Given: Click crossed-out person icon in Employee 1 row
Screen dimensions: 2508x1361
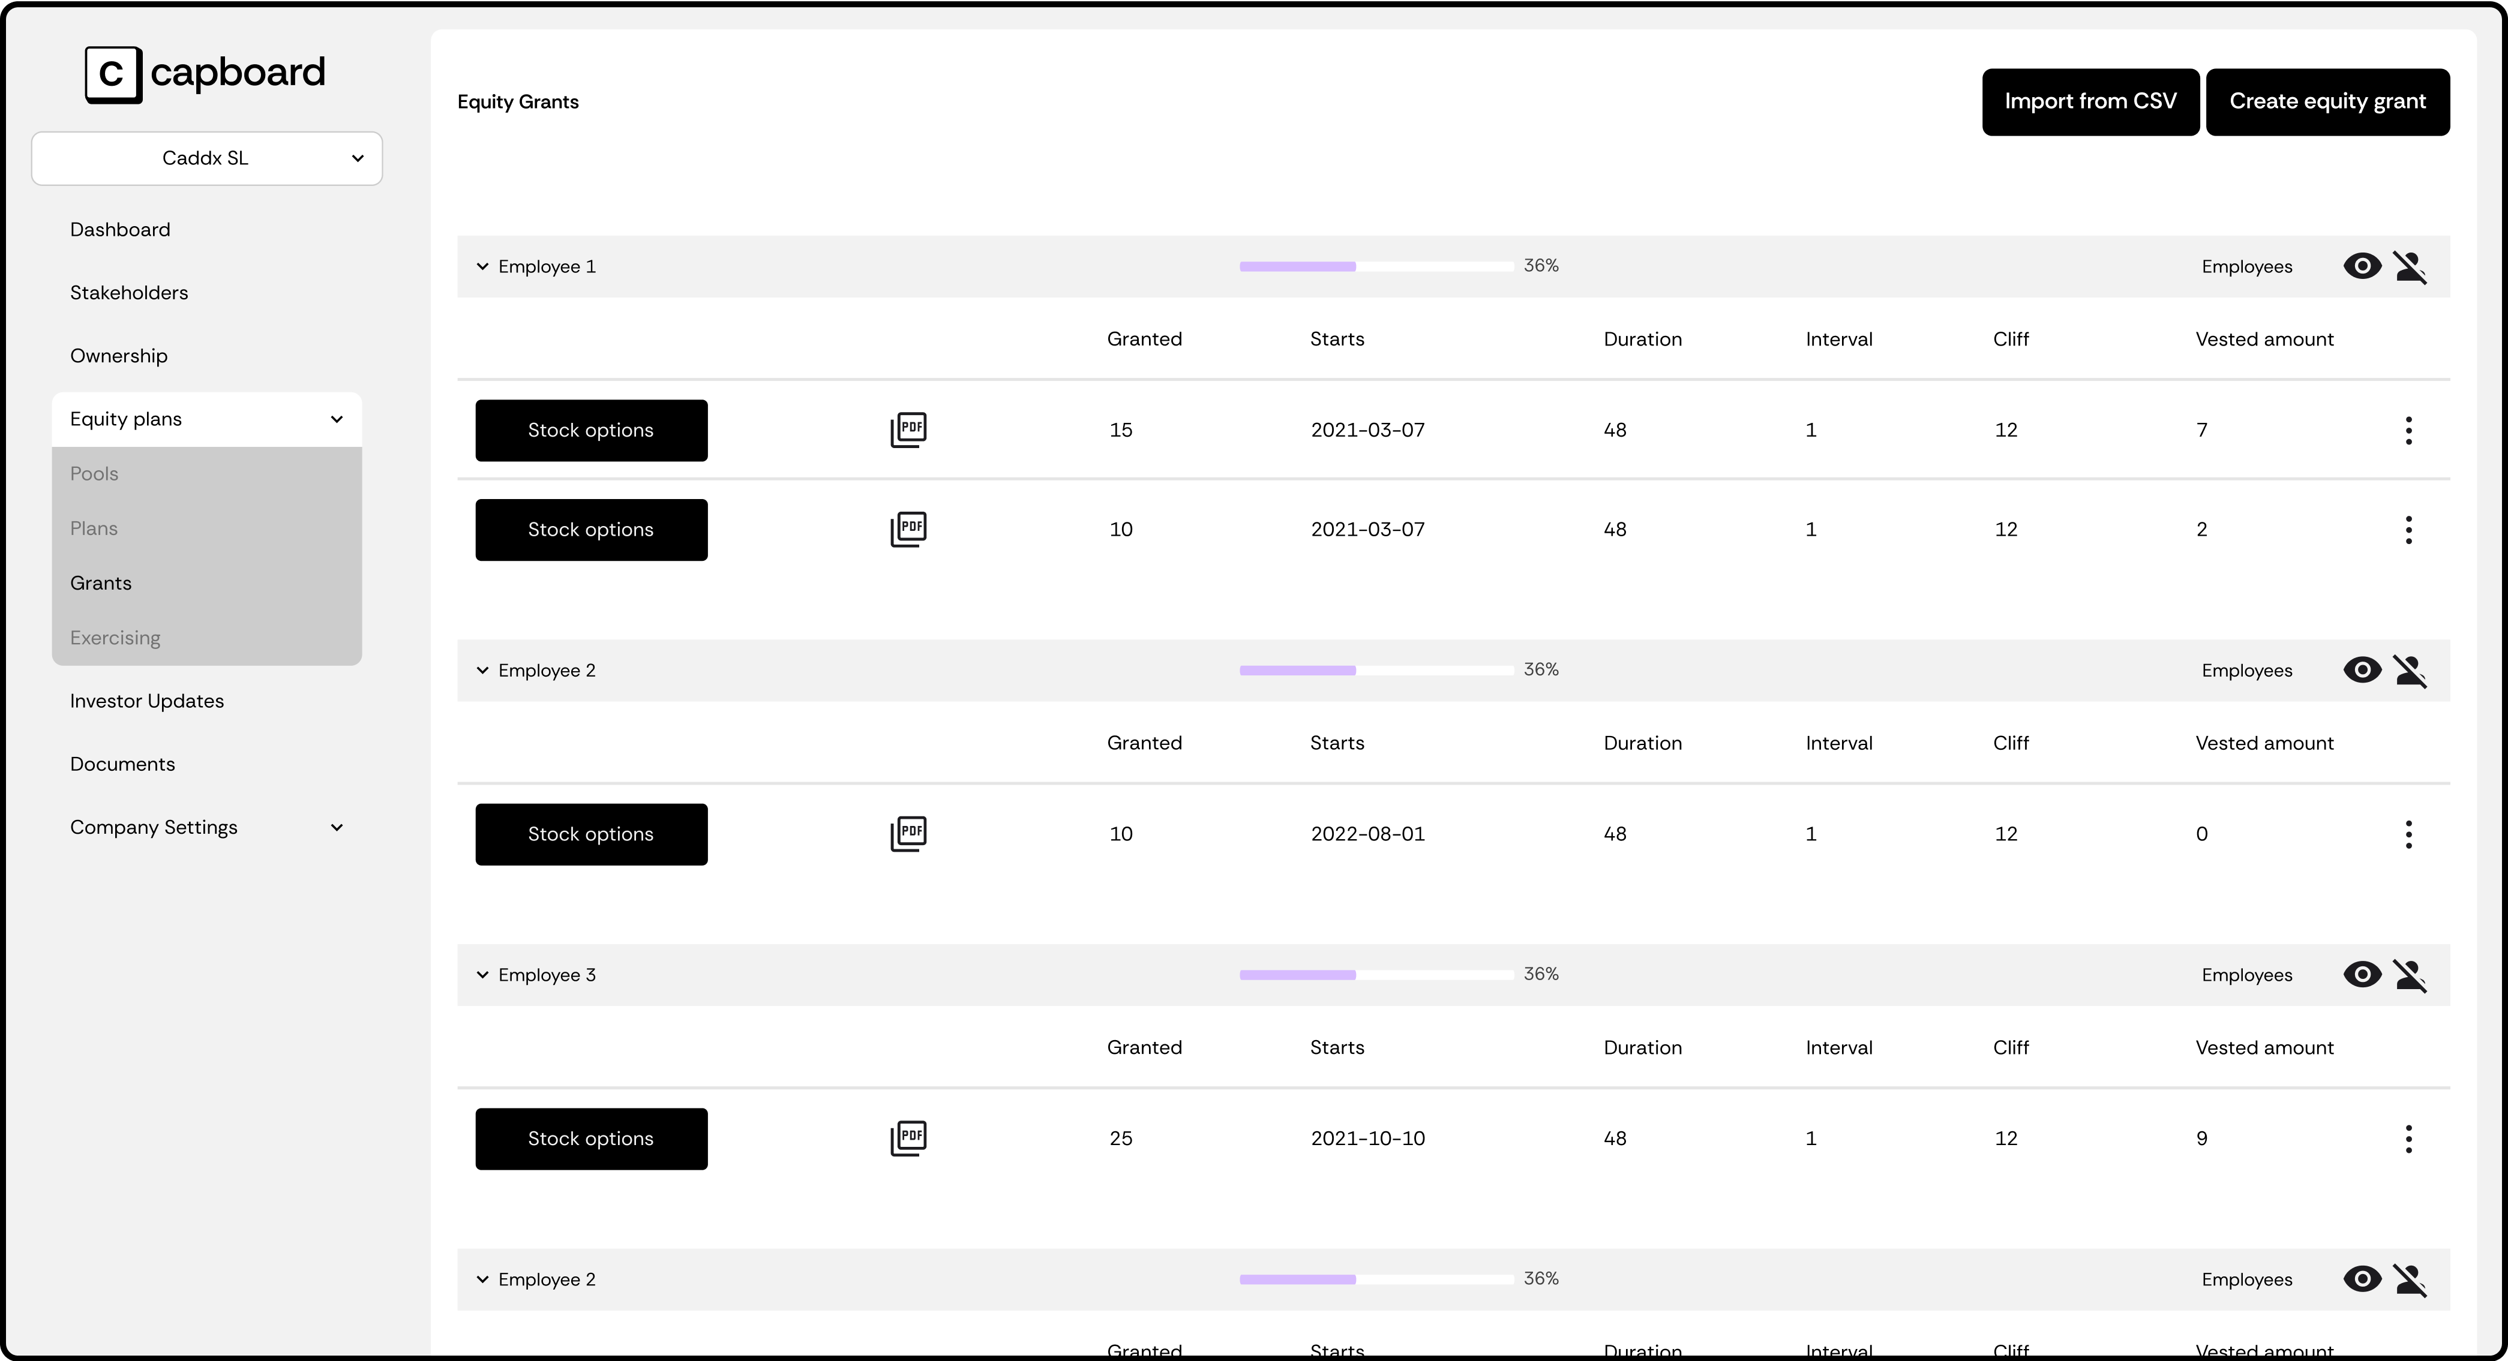Looking at the screenshot, I should click(x=2411, y=267).
